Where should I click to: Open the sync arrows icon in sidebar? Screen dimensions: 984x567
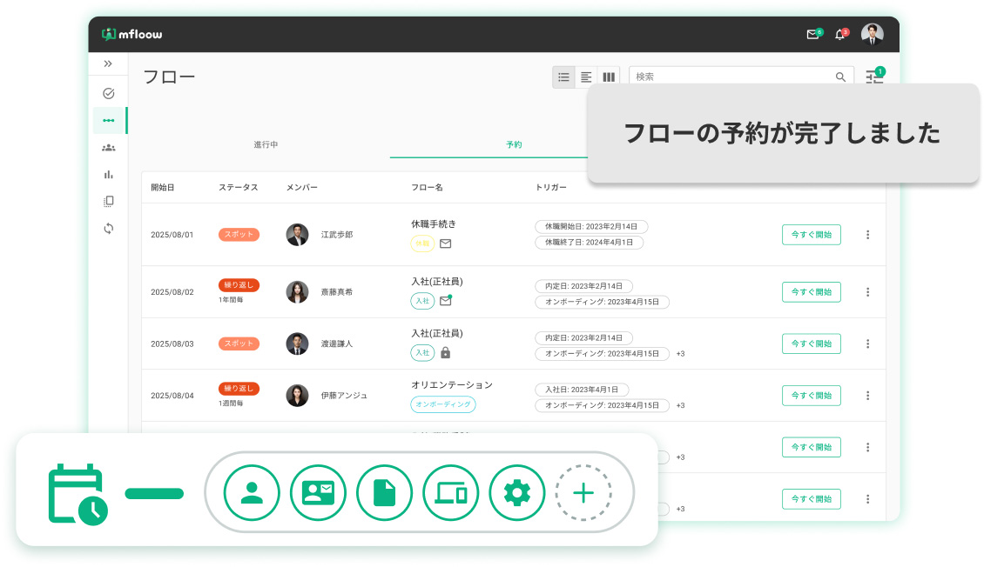click(109, 229)
